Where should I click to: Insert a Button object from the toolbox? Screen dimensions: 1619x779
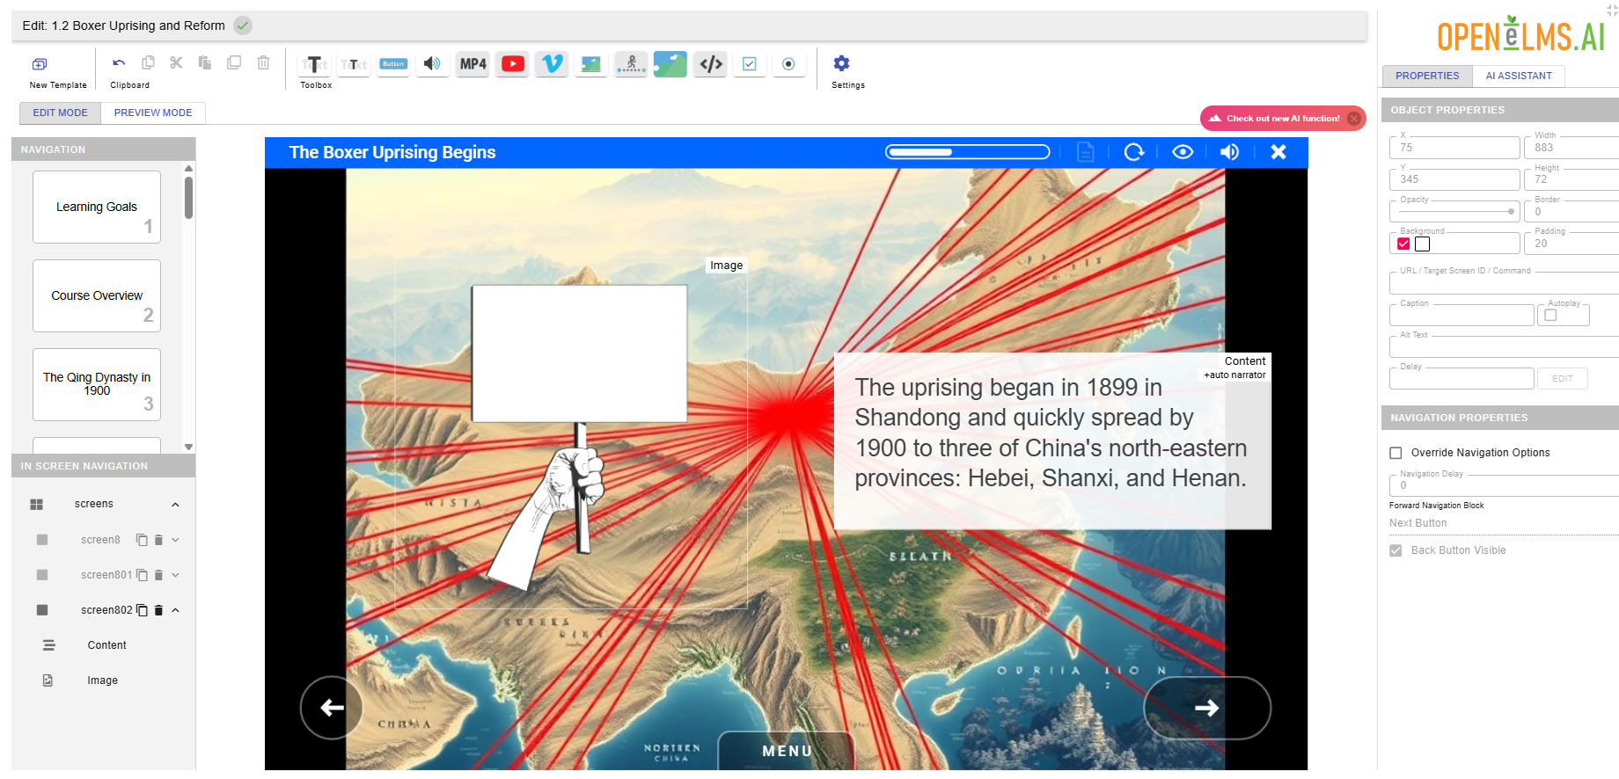click(x=393, y=64)
